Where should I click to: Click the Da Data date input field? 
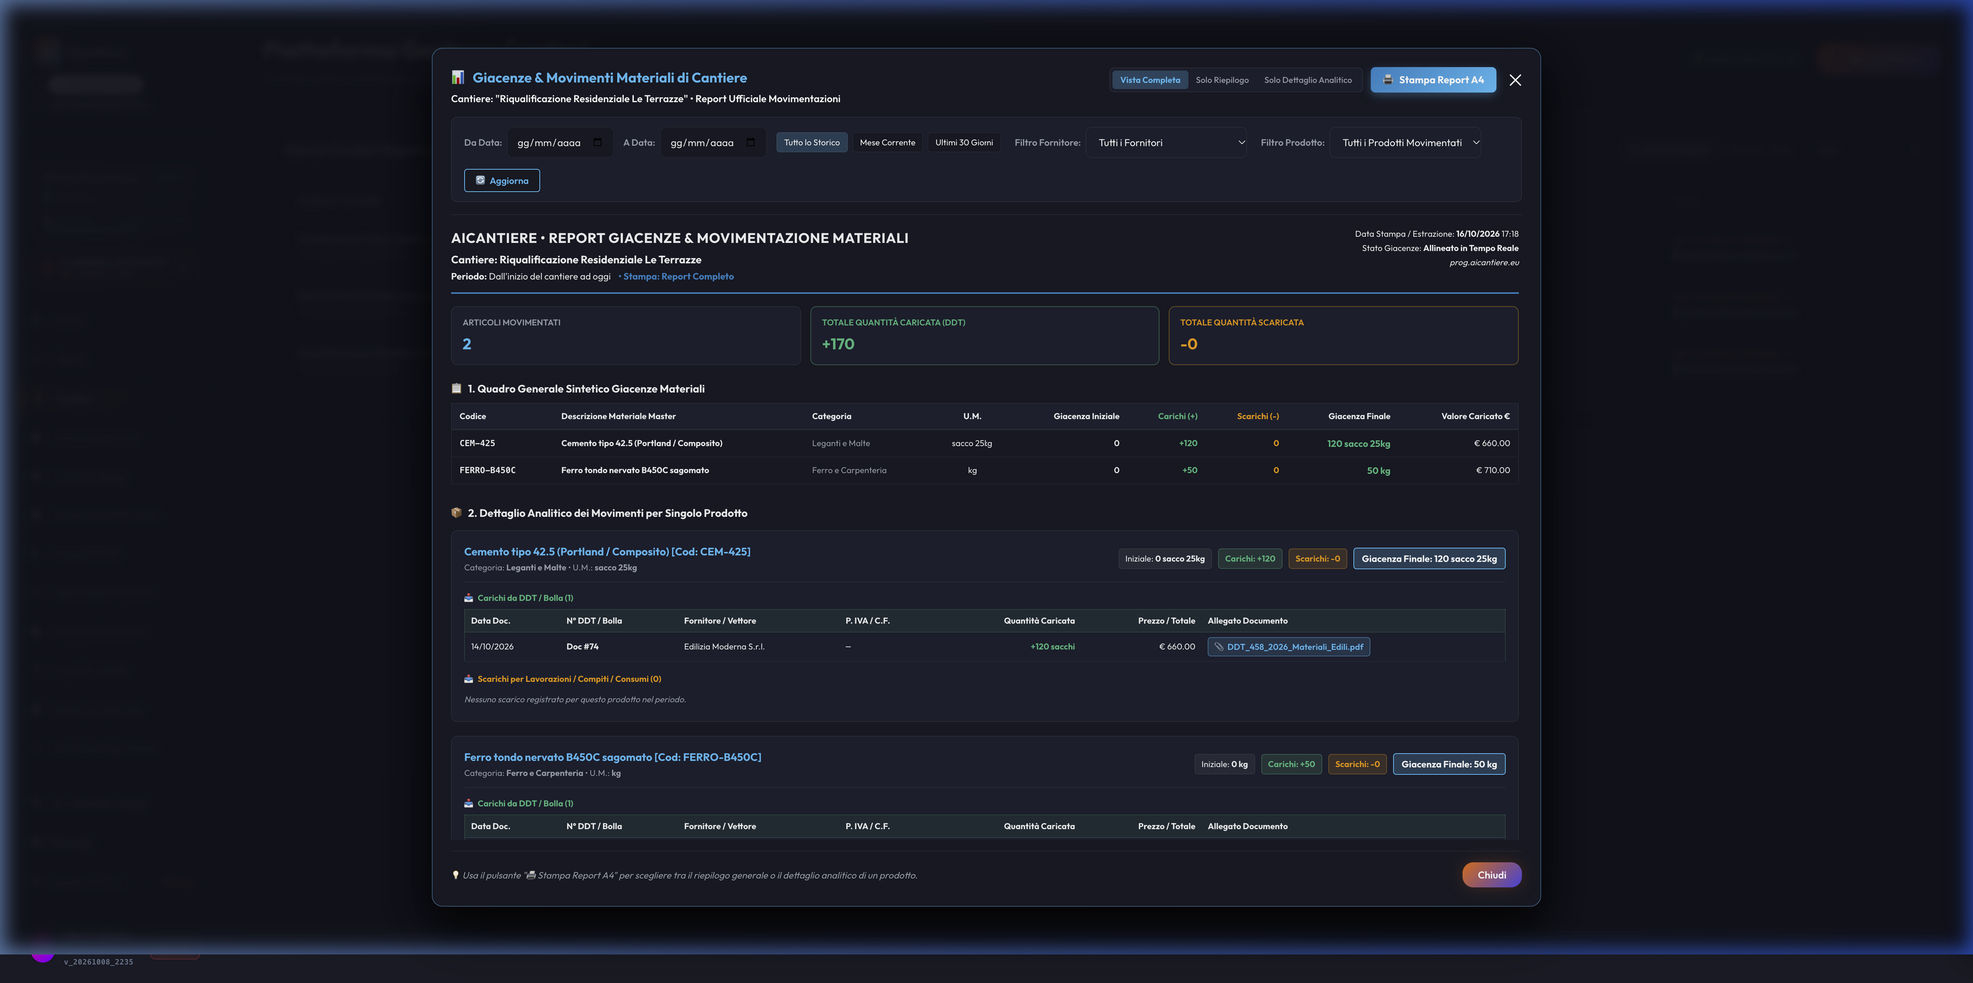tap(560, 143)
